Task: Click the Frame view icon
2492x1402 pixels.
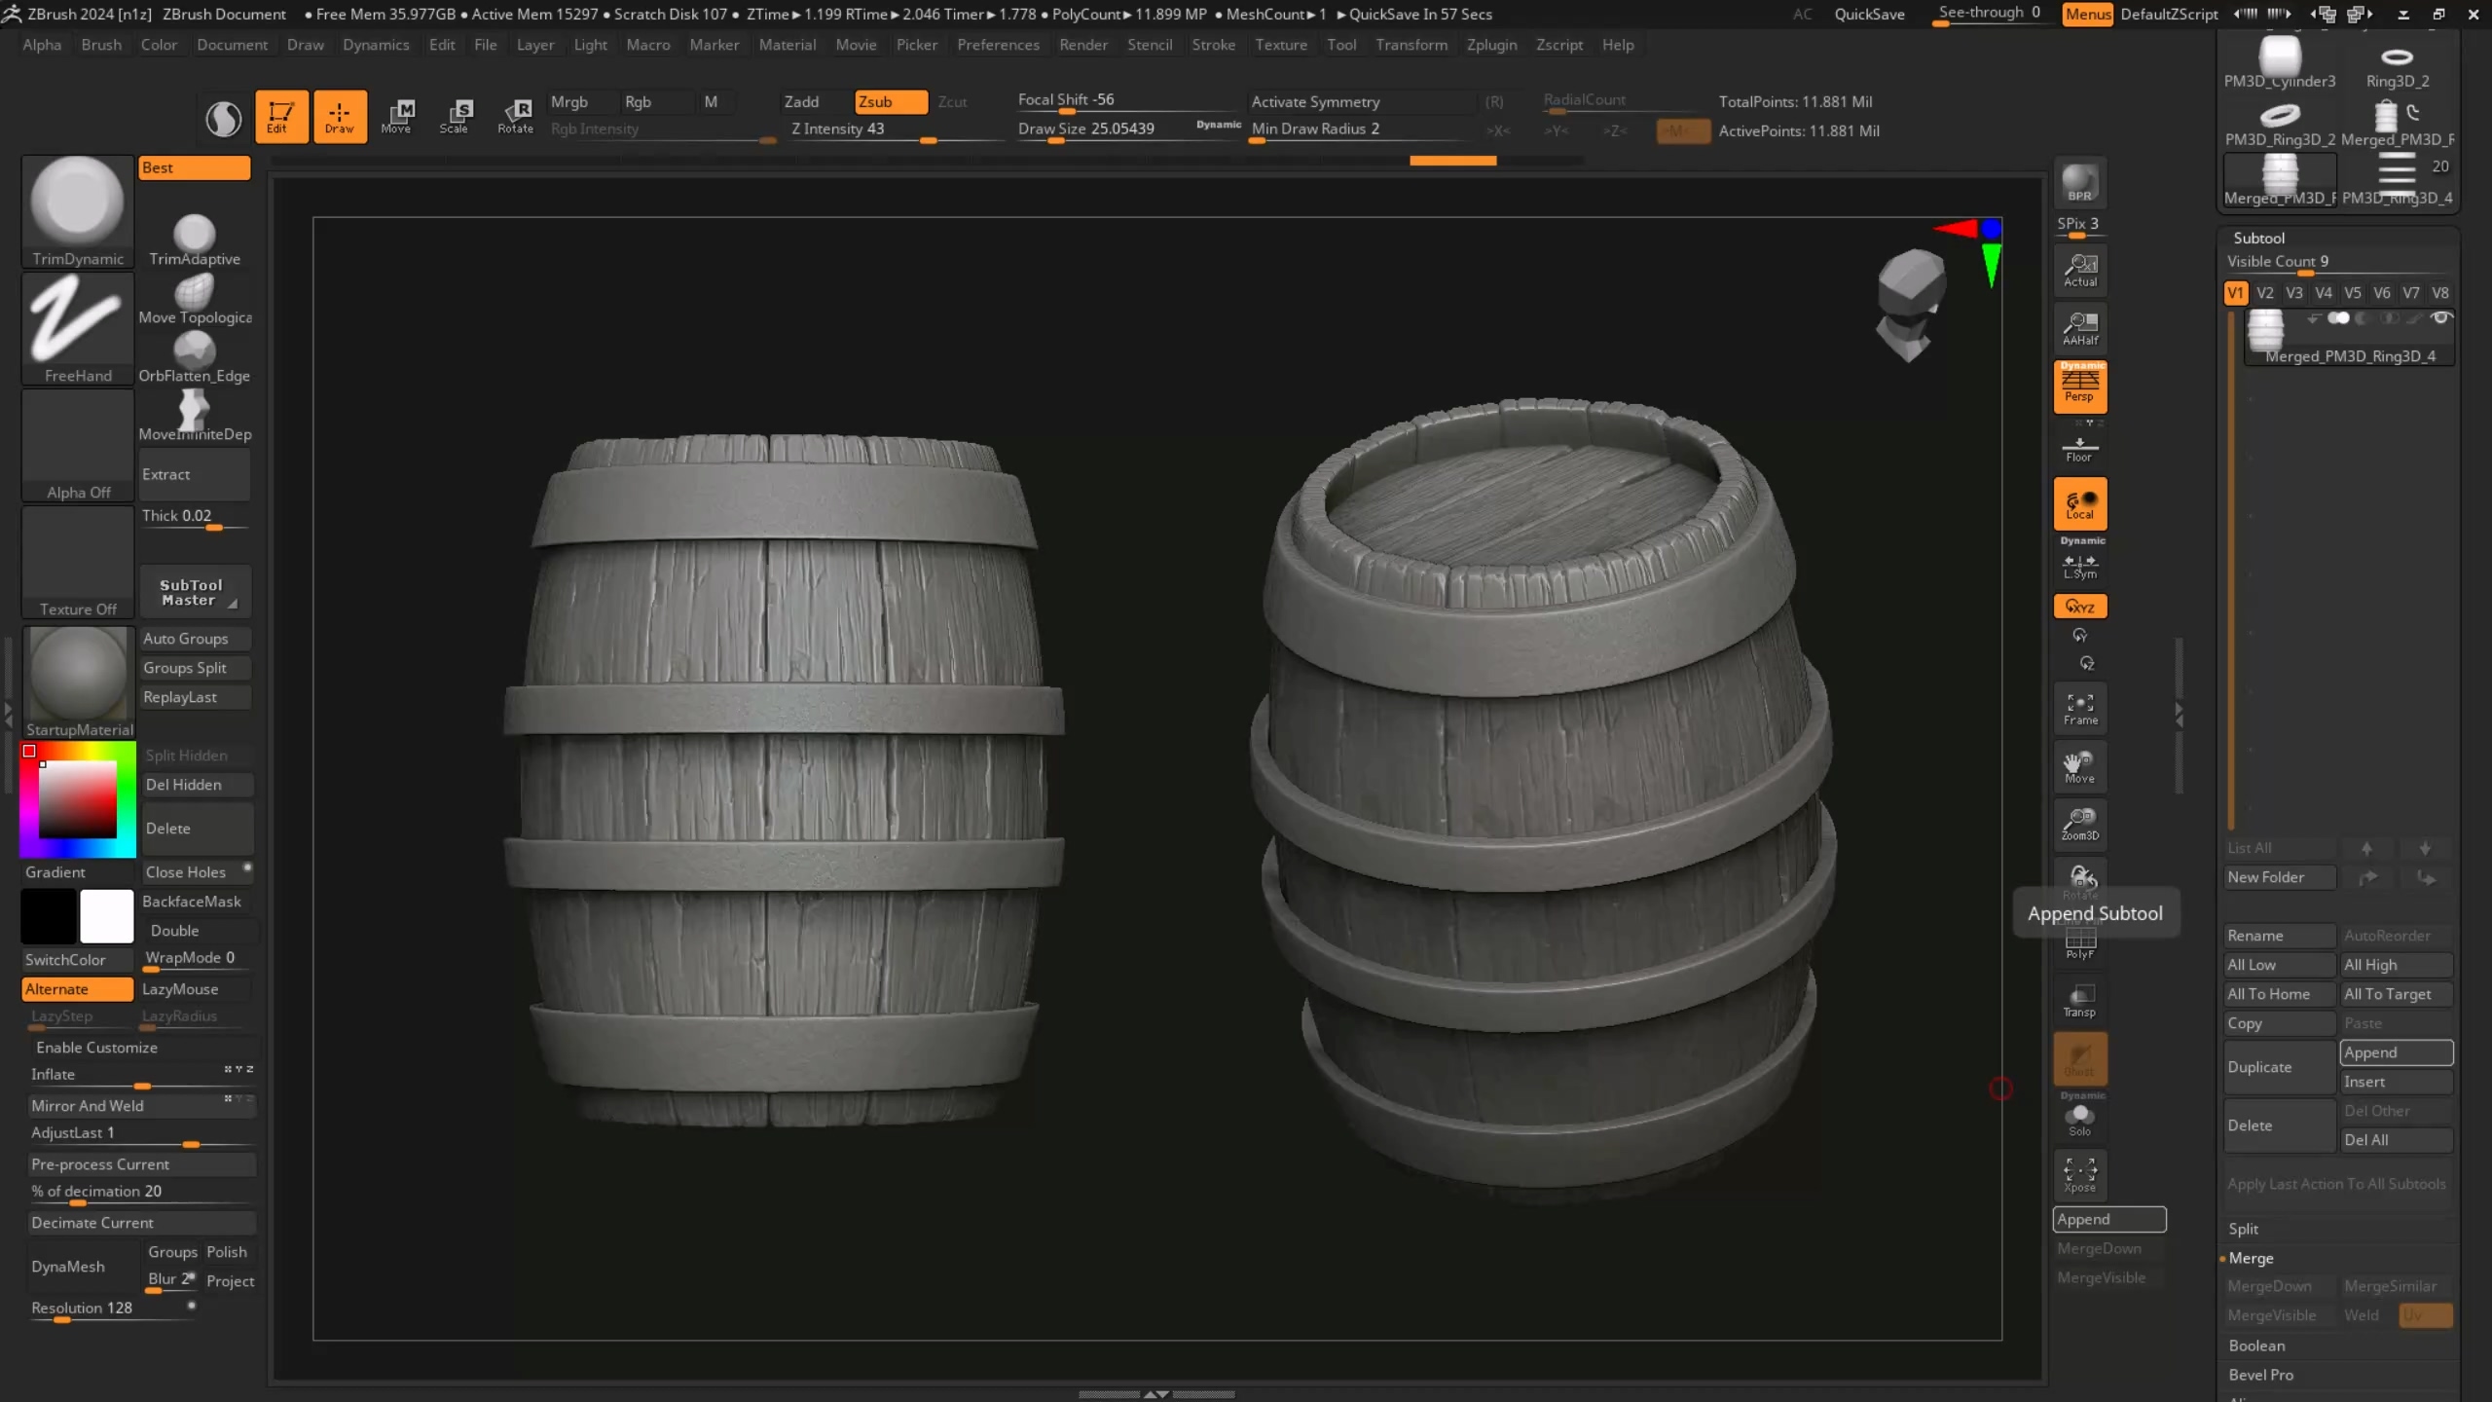Action: pyautogui.click(x=2079, y=709)
